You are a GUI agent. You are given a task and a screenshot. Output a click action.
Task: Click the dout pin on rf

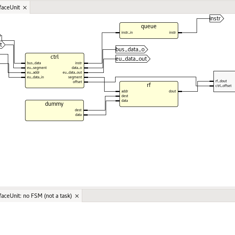(172, 91)
